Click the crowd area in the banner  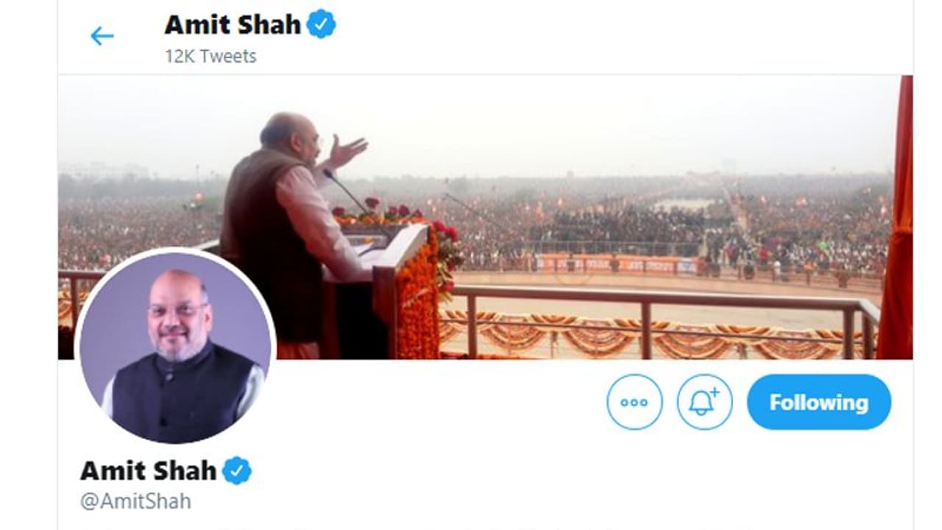coord(648,221)
